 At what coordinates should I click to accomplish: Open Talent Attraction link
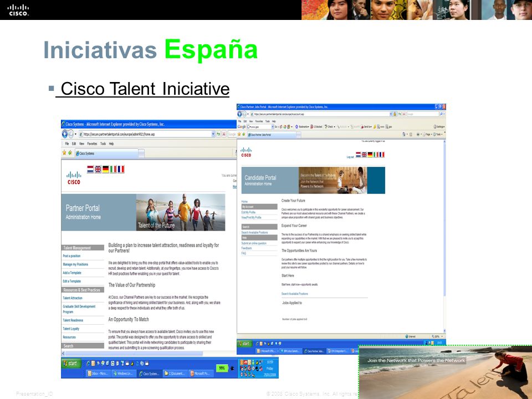pos(72,298)
